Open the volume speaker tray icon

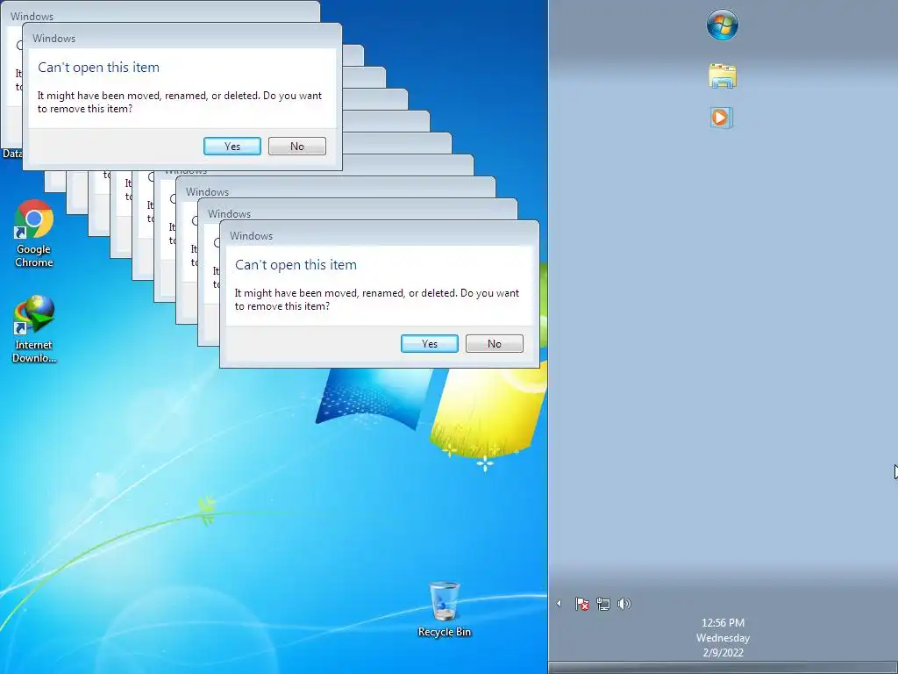click(624, 604)
